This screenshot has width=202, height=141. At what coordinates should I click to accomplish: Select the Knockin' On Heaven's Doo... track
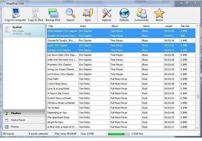121,36
